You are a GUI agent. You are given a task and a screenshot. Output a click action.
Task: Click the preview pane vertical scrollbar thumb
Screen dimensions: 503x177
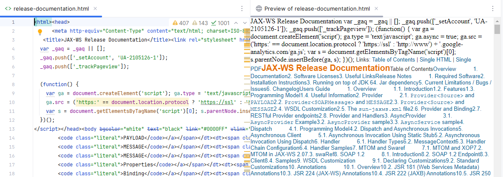pos(497,29)
